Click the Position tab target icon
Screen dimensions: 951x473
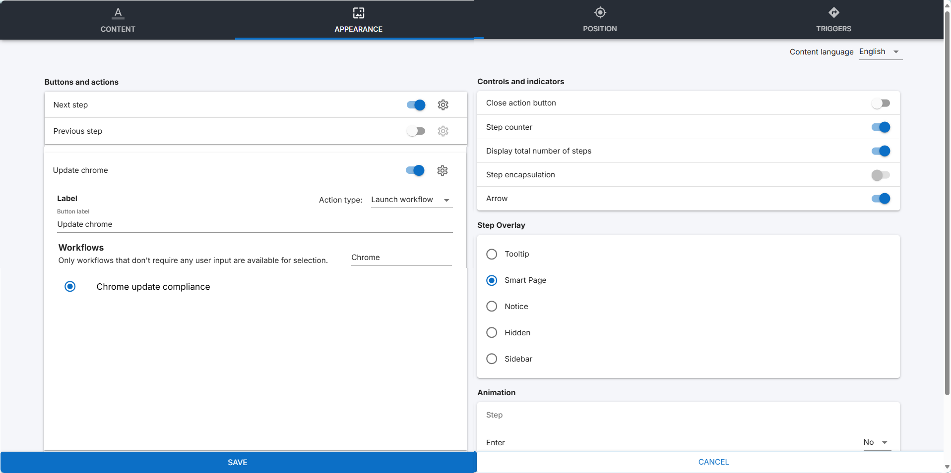(x=600, y=13)
